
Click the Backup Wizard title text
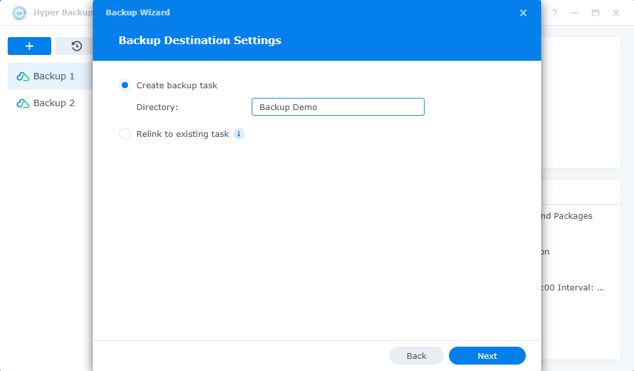coord(138,13)
